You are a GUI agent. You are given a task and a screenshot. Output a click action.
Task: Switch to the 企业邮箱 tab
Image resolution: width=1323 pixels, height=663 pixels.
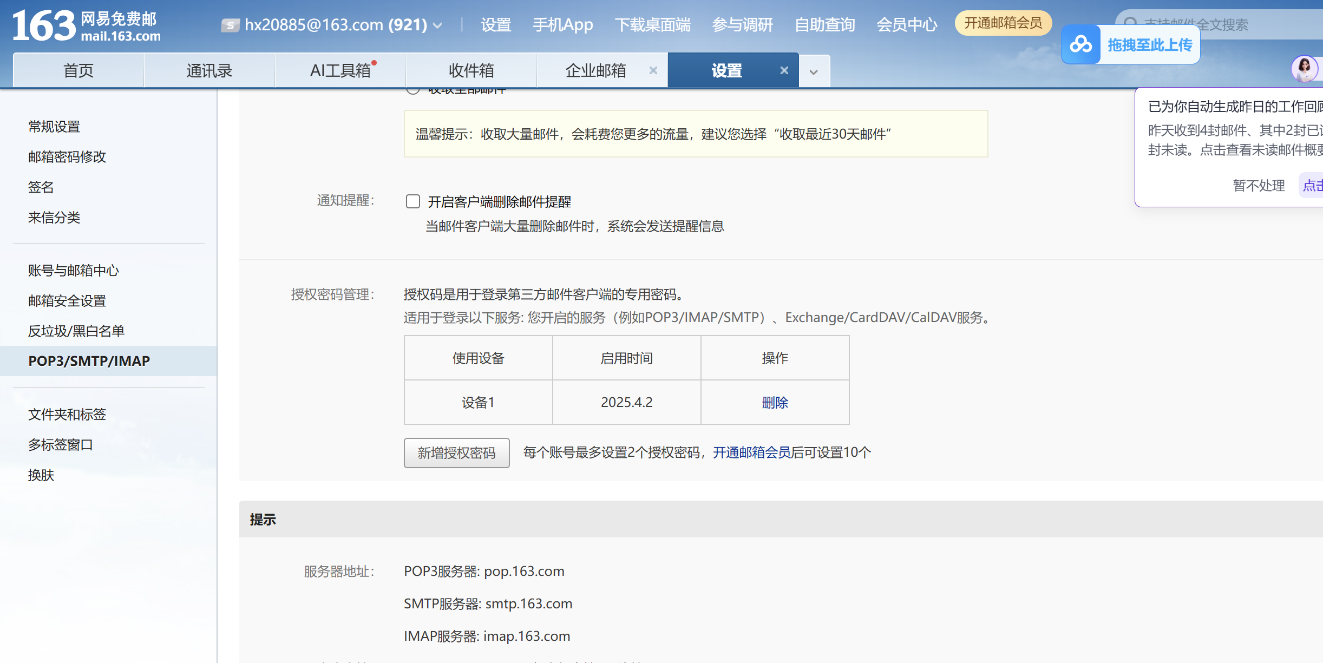[595, 70]
